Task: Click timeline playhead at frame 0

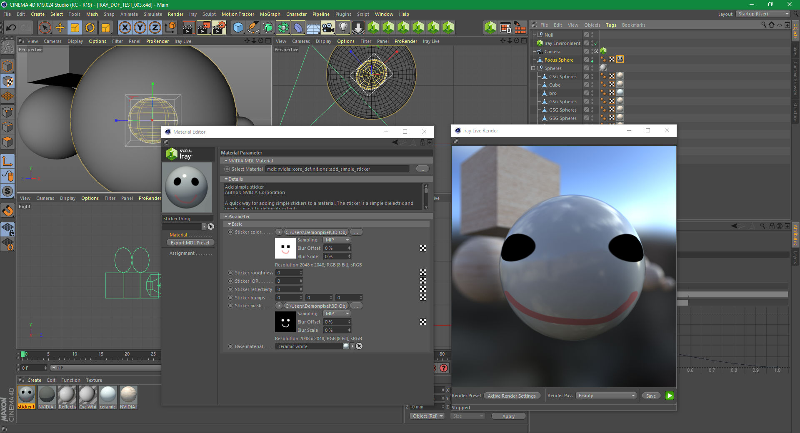Action: 23,354
